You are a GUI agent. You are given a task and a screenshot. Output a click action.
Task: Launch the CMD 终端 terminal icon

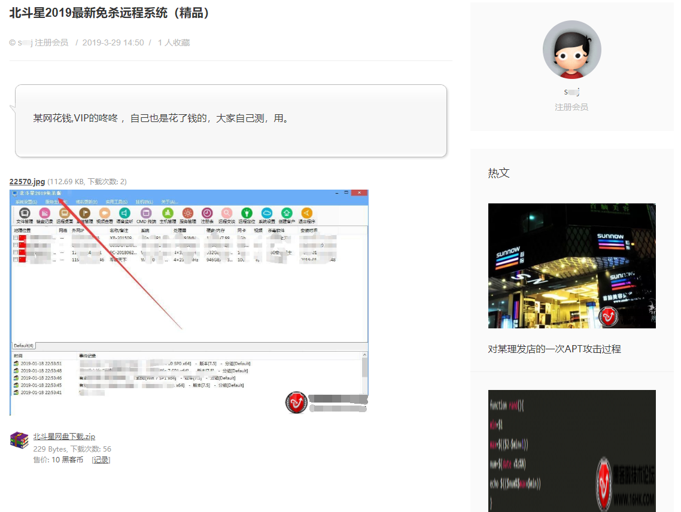click(x=145, y=212)
